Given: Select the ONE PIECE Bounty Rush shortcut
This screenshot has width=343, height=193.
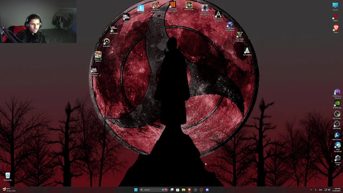Looking at the screenshot, I should tap(156, 7).
